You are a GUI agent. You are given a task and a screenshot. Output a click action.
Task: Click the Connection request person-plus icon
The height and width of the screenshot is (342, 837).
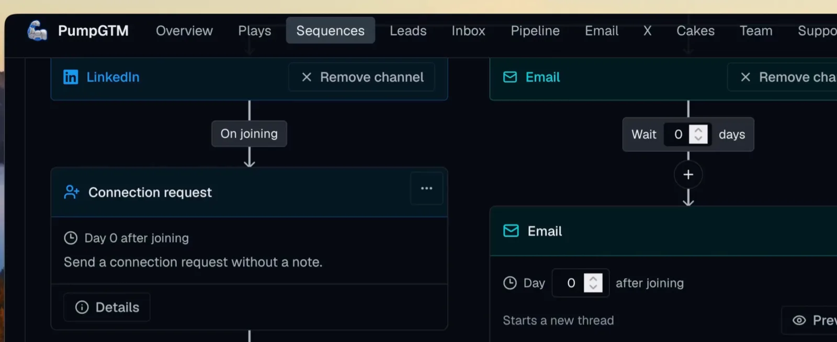tap(72, 192)
